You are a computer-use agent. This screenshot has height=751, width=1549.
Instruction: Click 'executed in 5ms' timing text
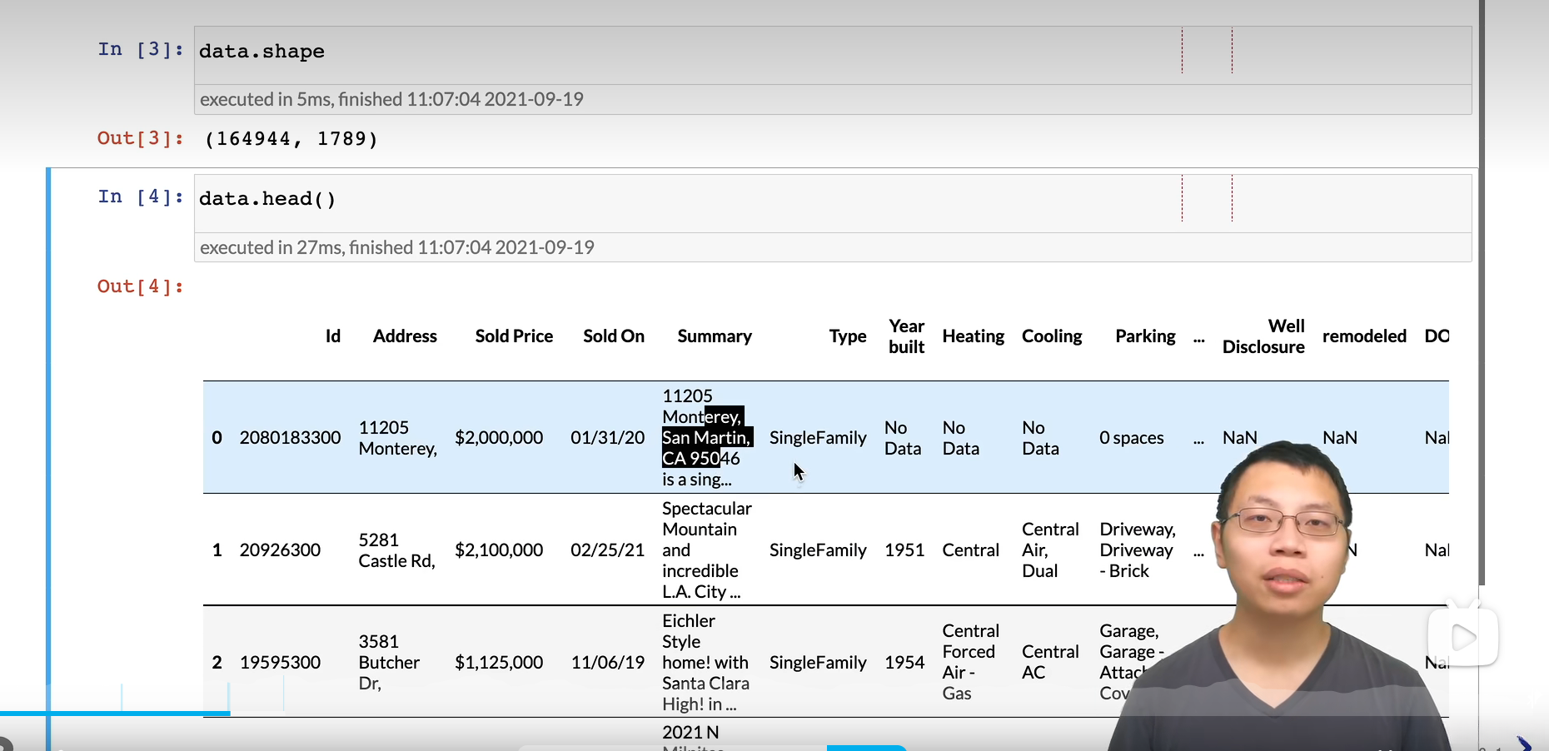pyautogui.click(x=391, y=99)
